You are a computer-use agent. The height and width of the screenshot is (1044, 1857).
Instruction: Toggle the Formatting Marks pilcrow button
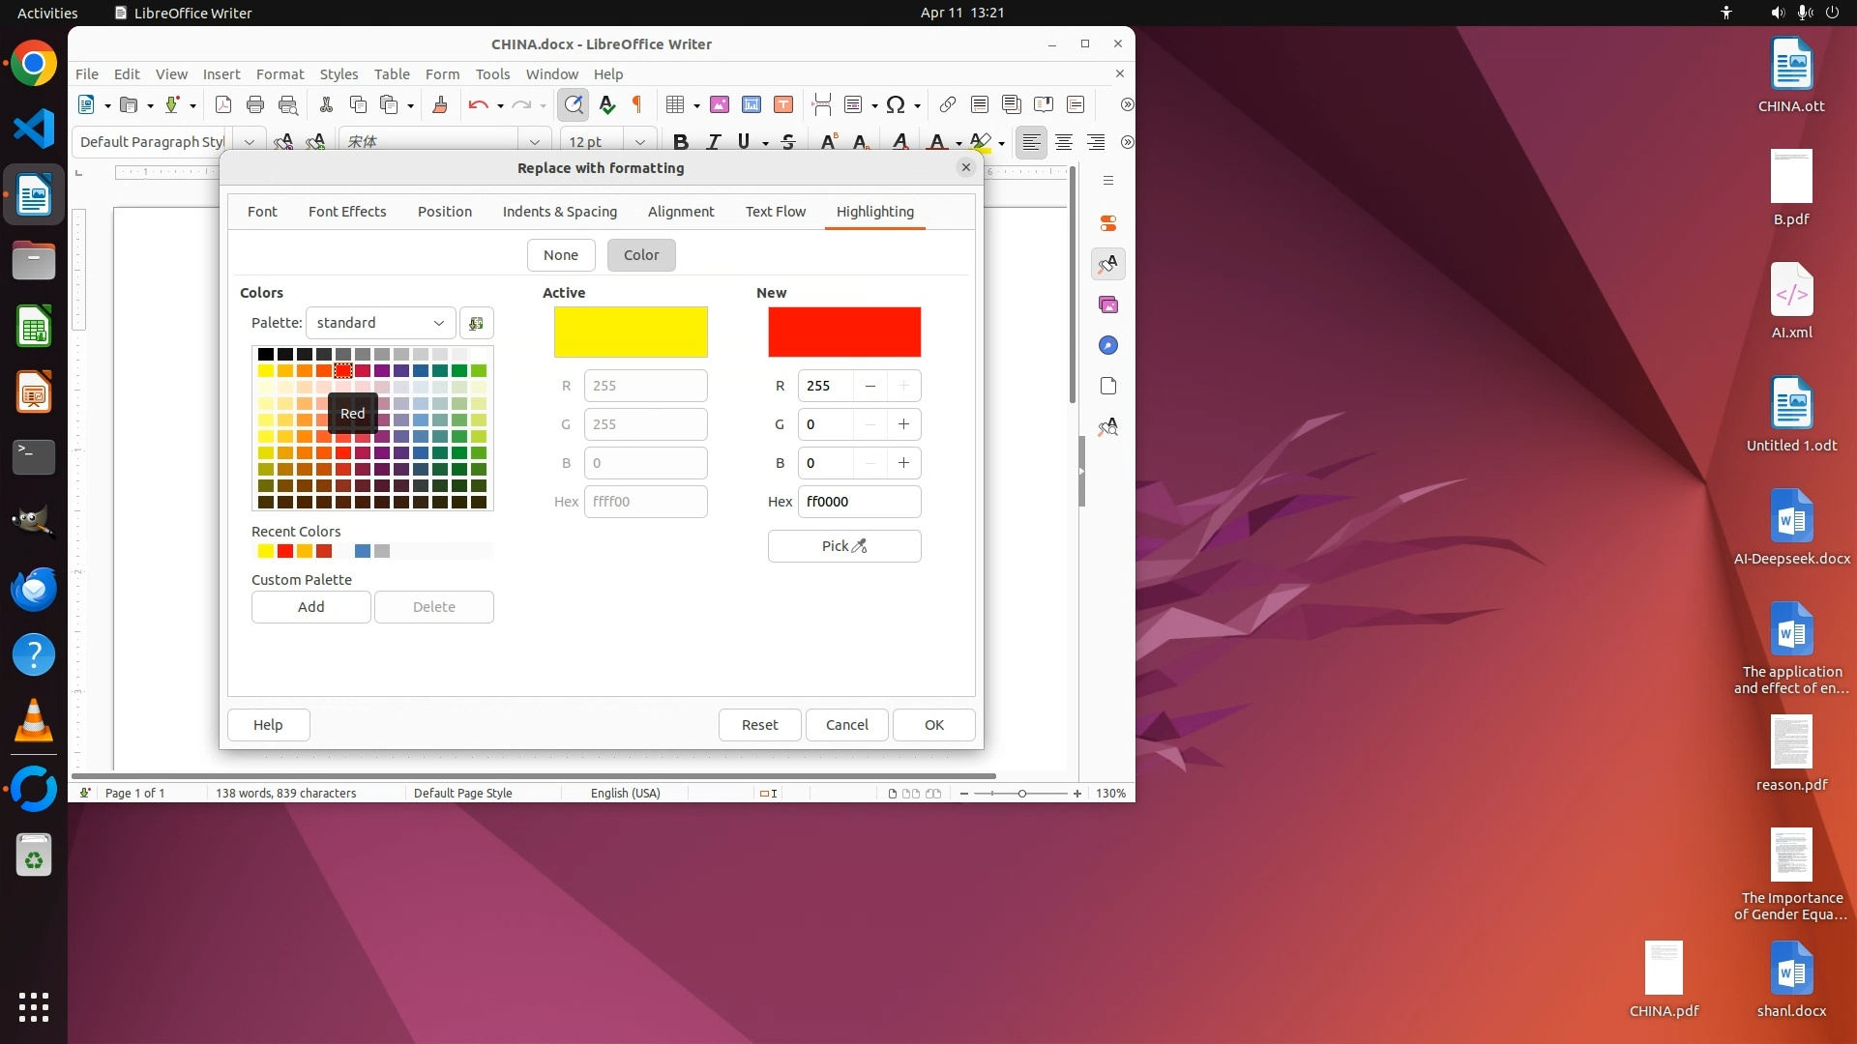[637, 104]
